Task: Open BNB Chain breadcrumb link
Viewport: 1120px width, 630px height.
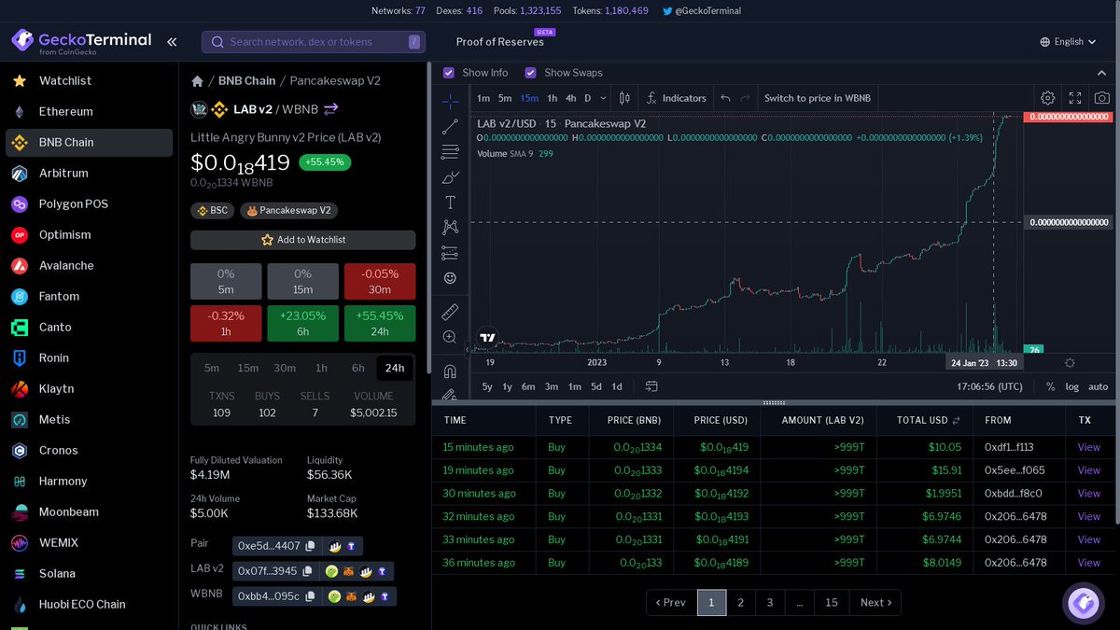Action: tap(245, 81)
